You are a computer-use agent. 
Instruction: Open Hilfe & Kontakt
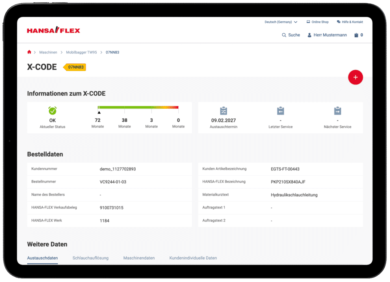click(350, 22)
